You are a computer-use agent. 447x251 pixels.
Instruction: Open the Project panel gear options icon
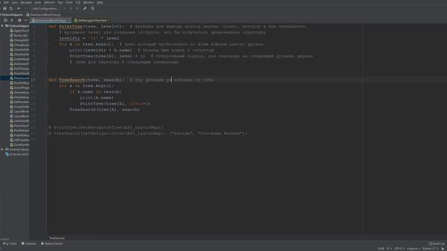click(20, 20)
